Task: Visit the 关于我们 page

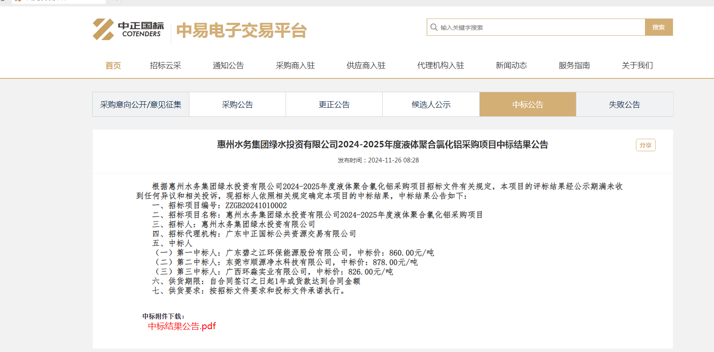Action: tap(637, 65)
